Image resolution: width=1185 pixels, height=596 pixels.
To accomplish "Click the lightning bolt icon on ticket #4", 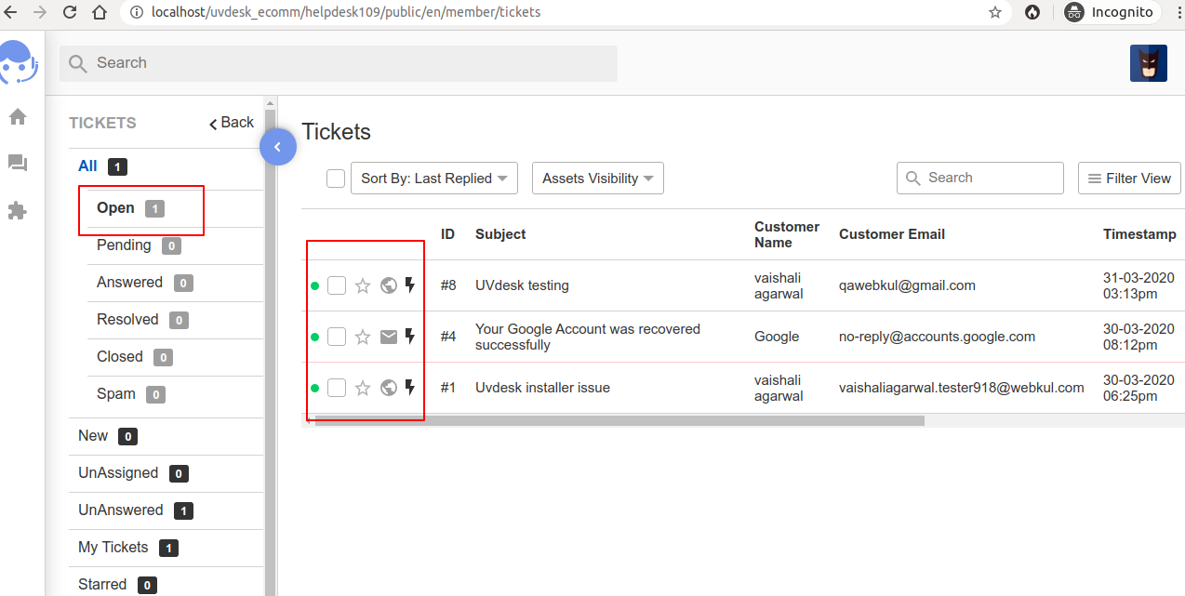I will [x=409, y=337].
